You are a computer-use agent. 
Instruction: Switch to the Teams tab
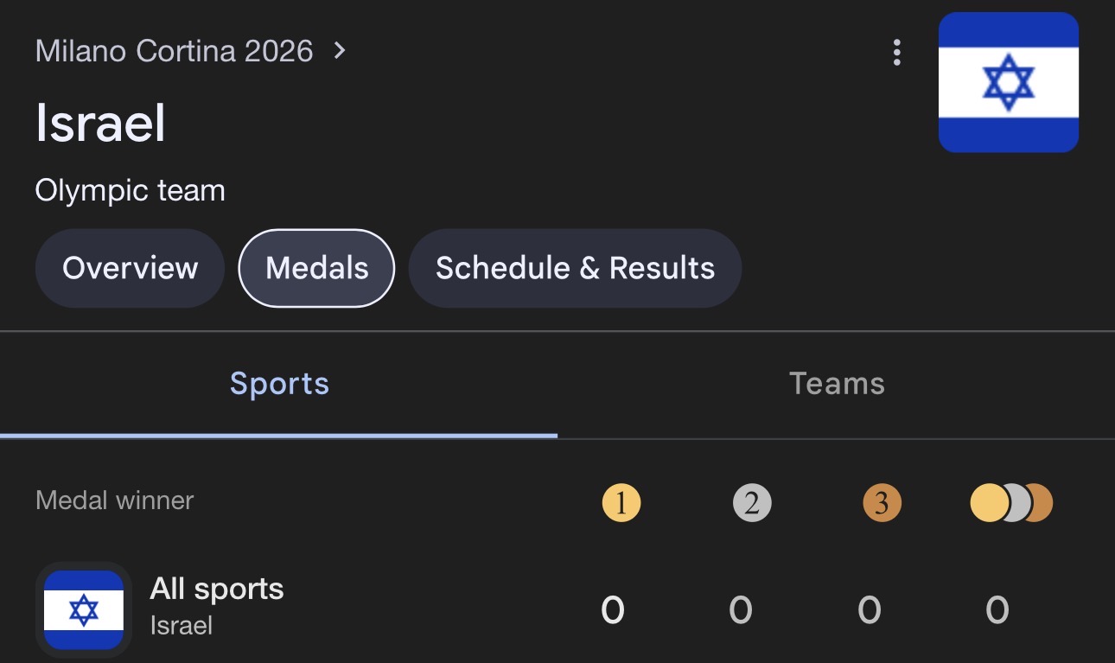point(837,384)
